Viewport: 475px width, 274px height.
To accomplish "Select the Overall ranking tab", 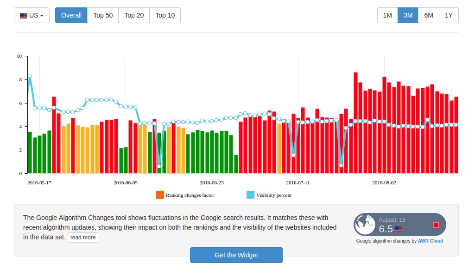I will 71,15.
